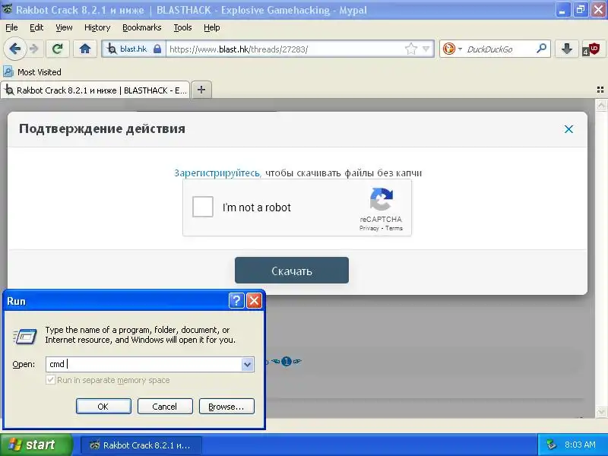Screen dimensions: 608x456
Task: Restore down the Mypal browser window
Action: [x=580, y=10]
